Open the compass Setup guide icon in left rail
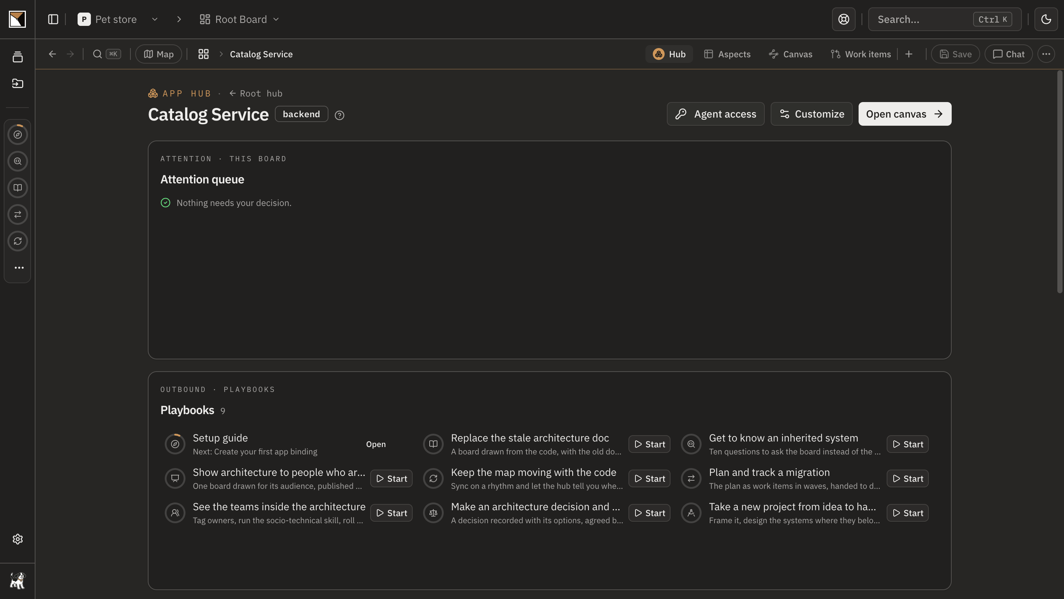1064x599 pixels. 17,135
